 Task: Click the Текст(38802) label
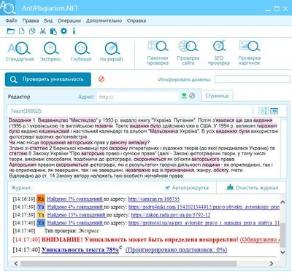(x=26, y=111)
